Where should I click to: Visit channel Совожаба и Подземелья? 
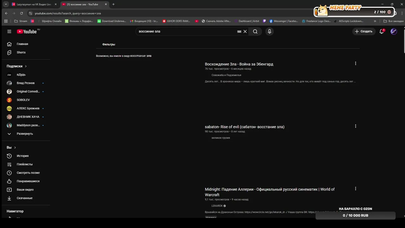(x=226, y=75)
